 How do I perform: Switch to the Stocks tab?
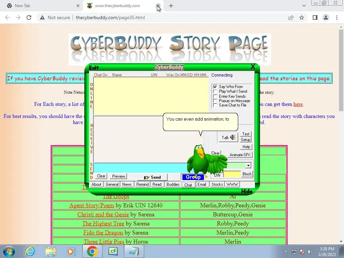tap(217, 184)
